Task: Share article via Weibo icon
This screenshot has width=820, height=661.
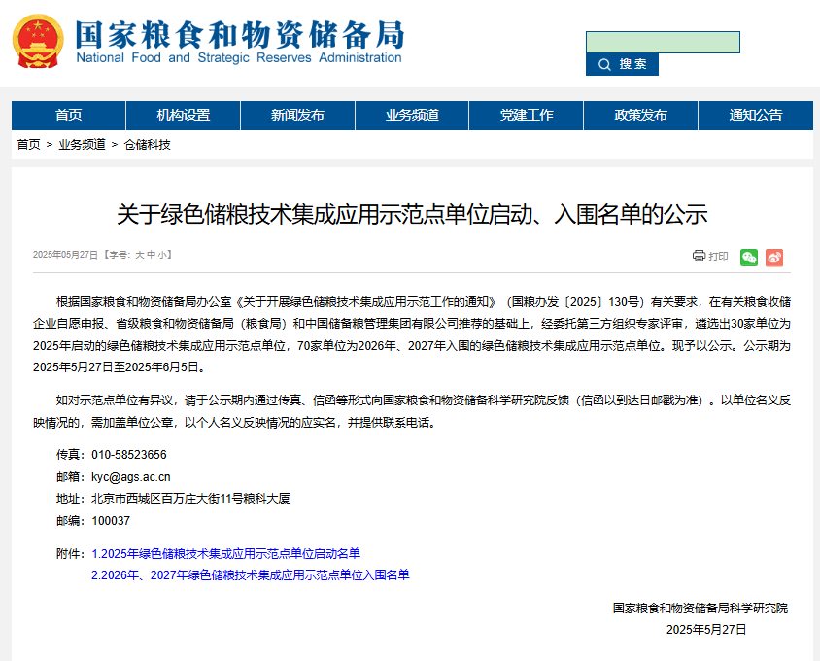Action: click(x=774, y=257)
